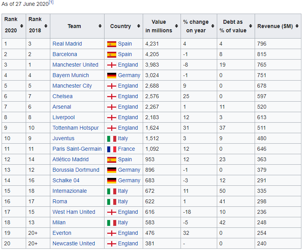Click Spain flag in Real Madrid row
The width and height of the screenshot is (303, 250).
pyautogui.click(x=112, y=44)
